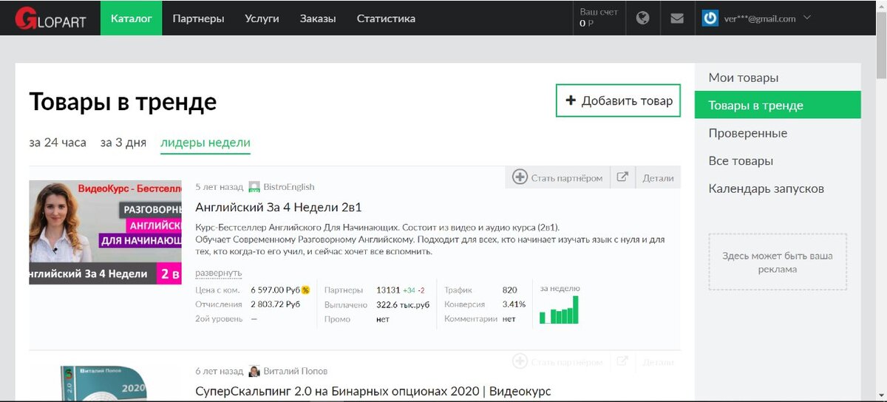Open Услуги menu
The height and width of the screenshot is (402, 887).
pos(262,18)
